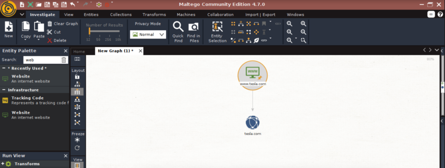Click Clear Graph in the ribbon

coord(63,24)
